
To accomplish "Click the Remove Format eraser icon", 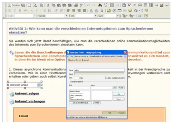I will tap(117, 5).
